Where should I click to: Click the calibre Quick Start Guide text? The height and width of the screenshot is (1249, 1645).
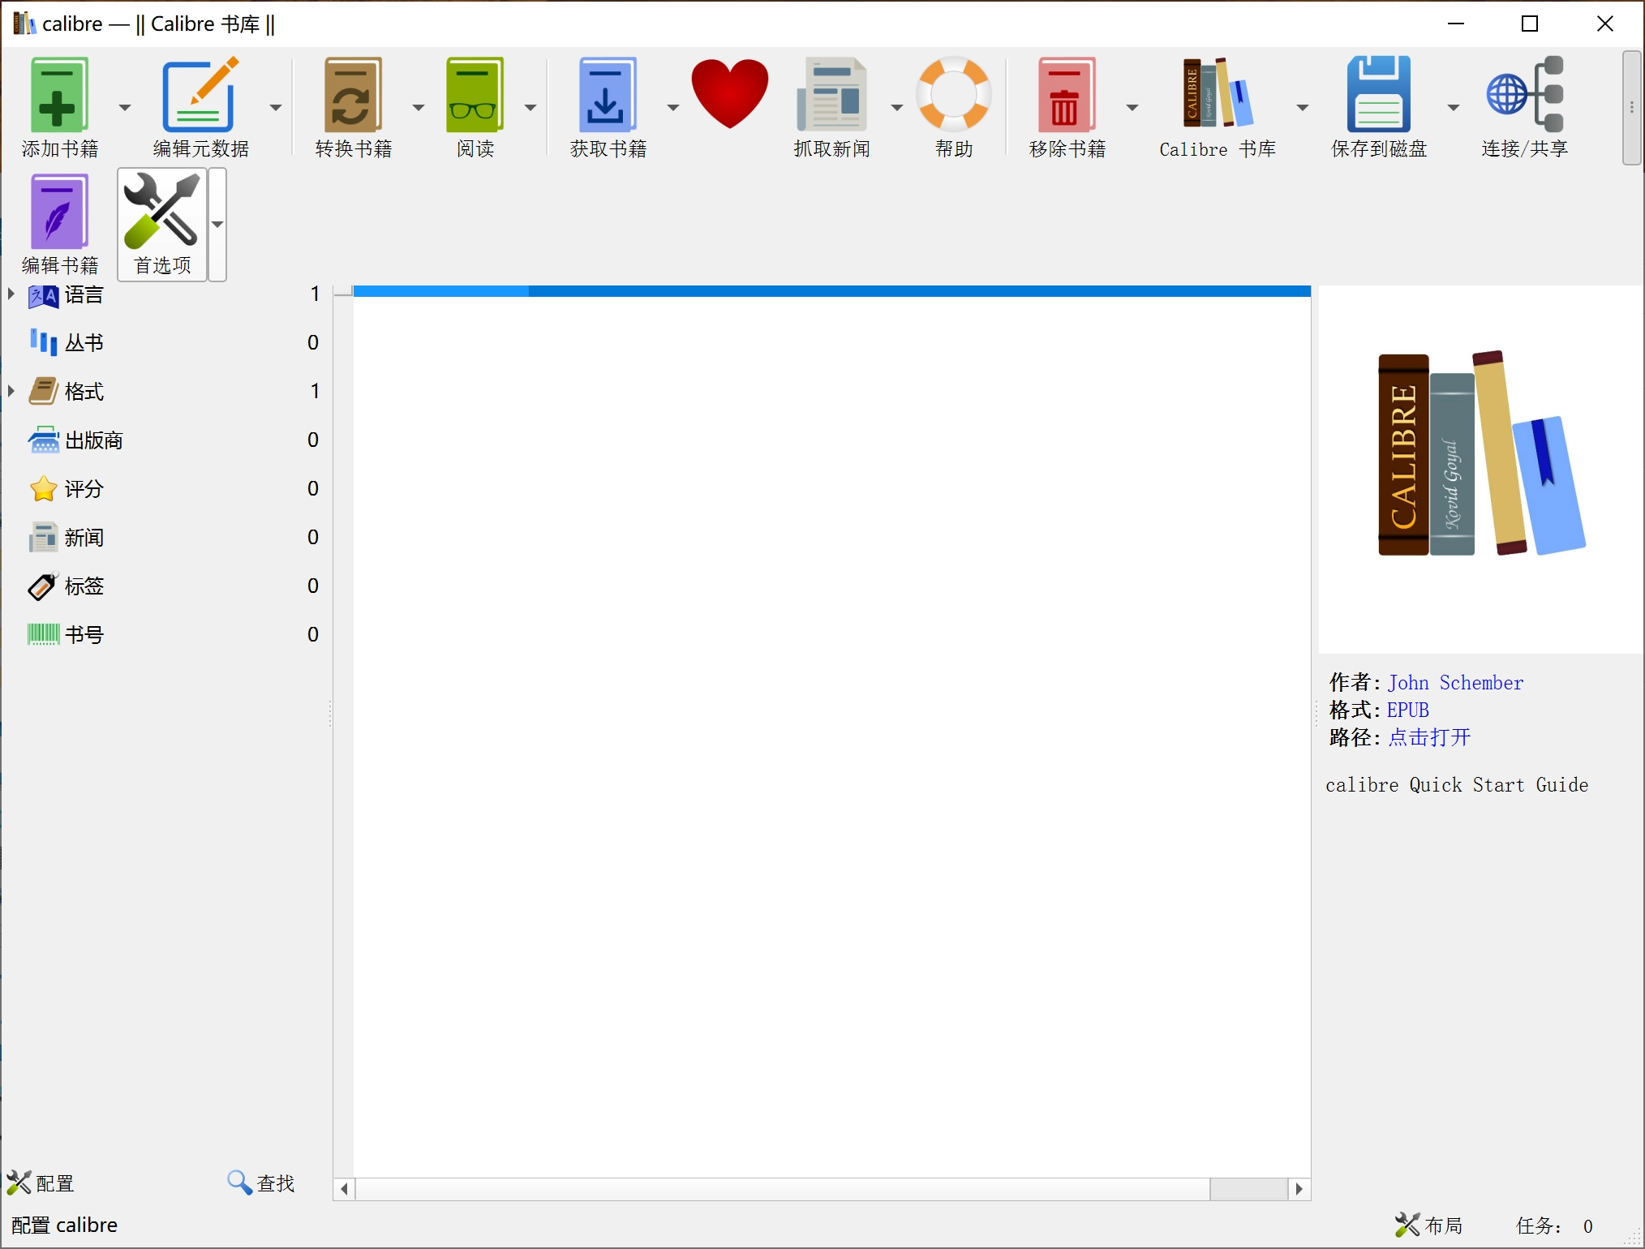pos(1457,785)
